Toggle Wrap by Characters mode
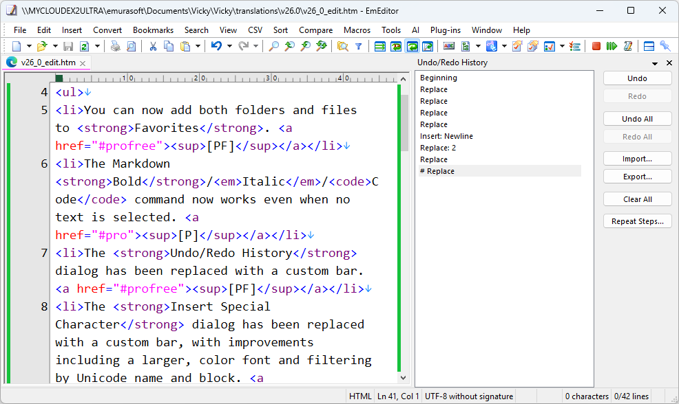This screenshot has height=404, width=679. [396, 46]
